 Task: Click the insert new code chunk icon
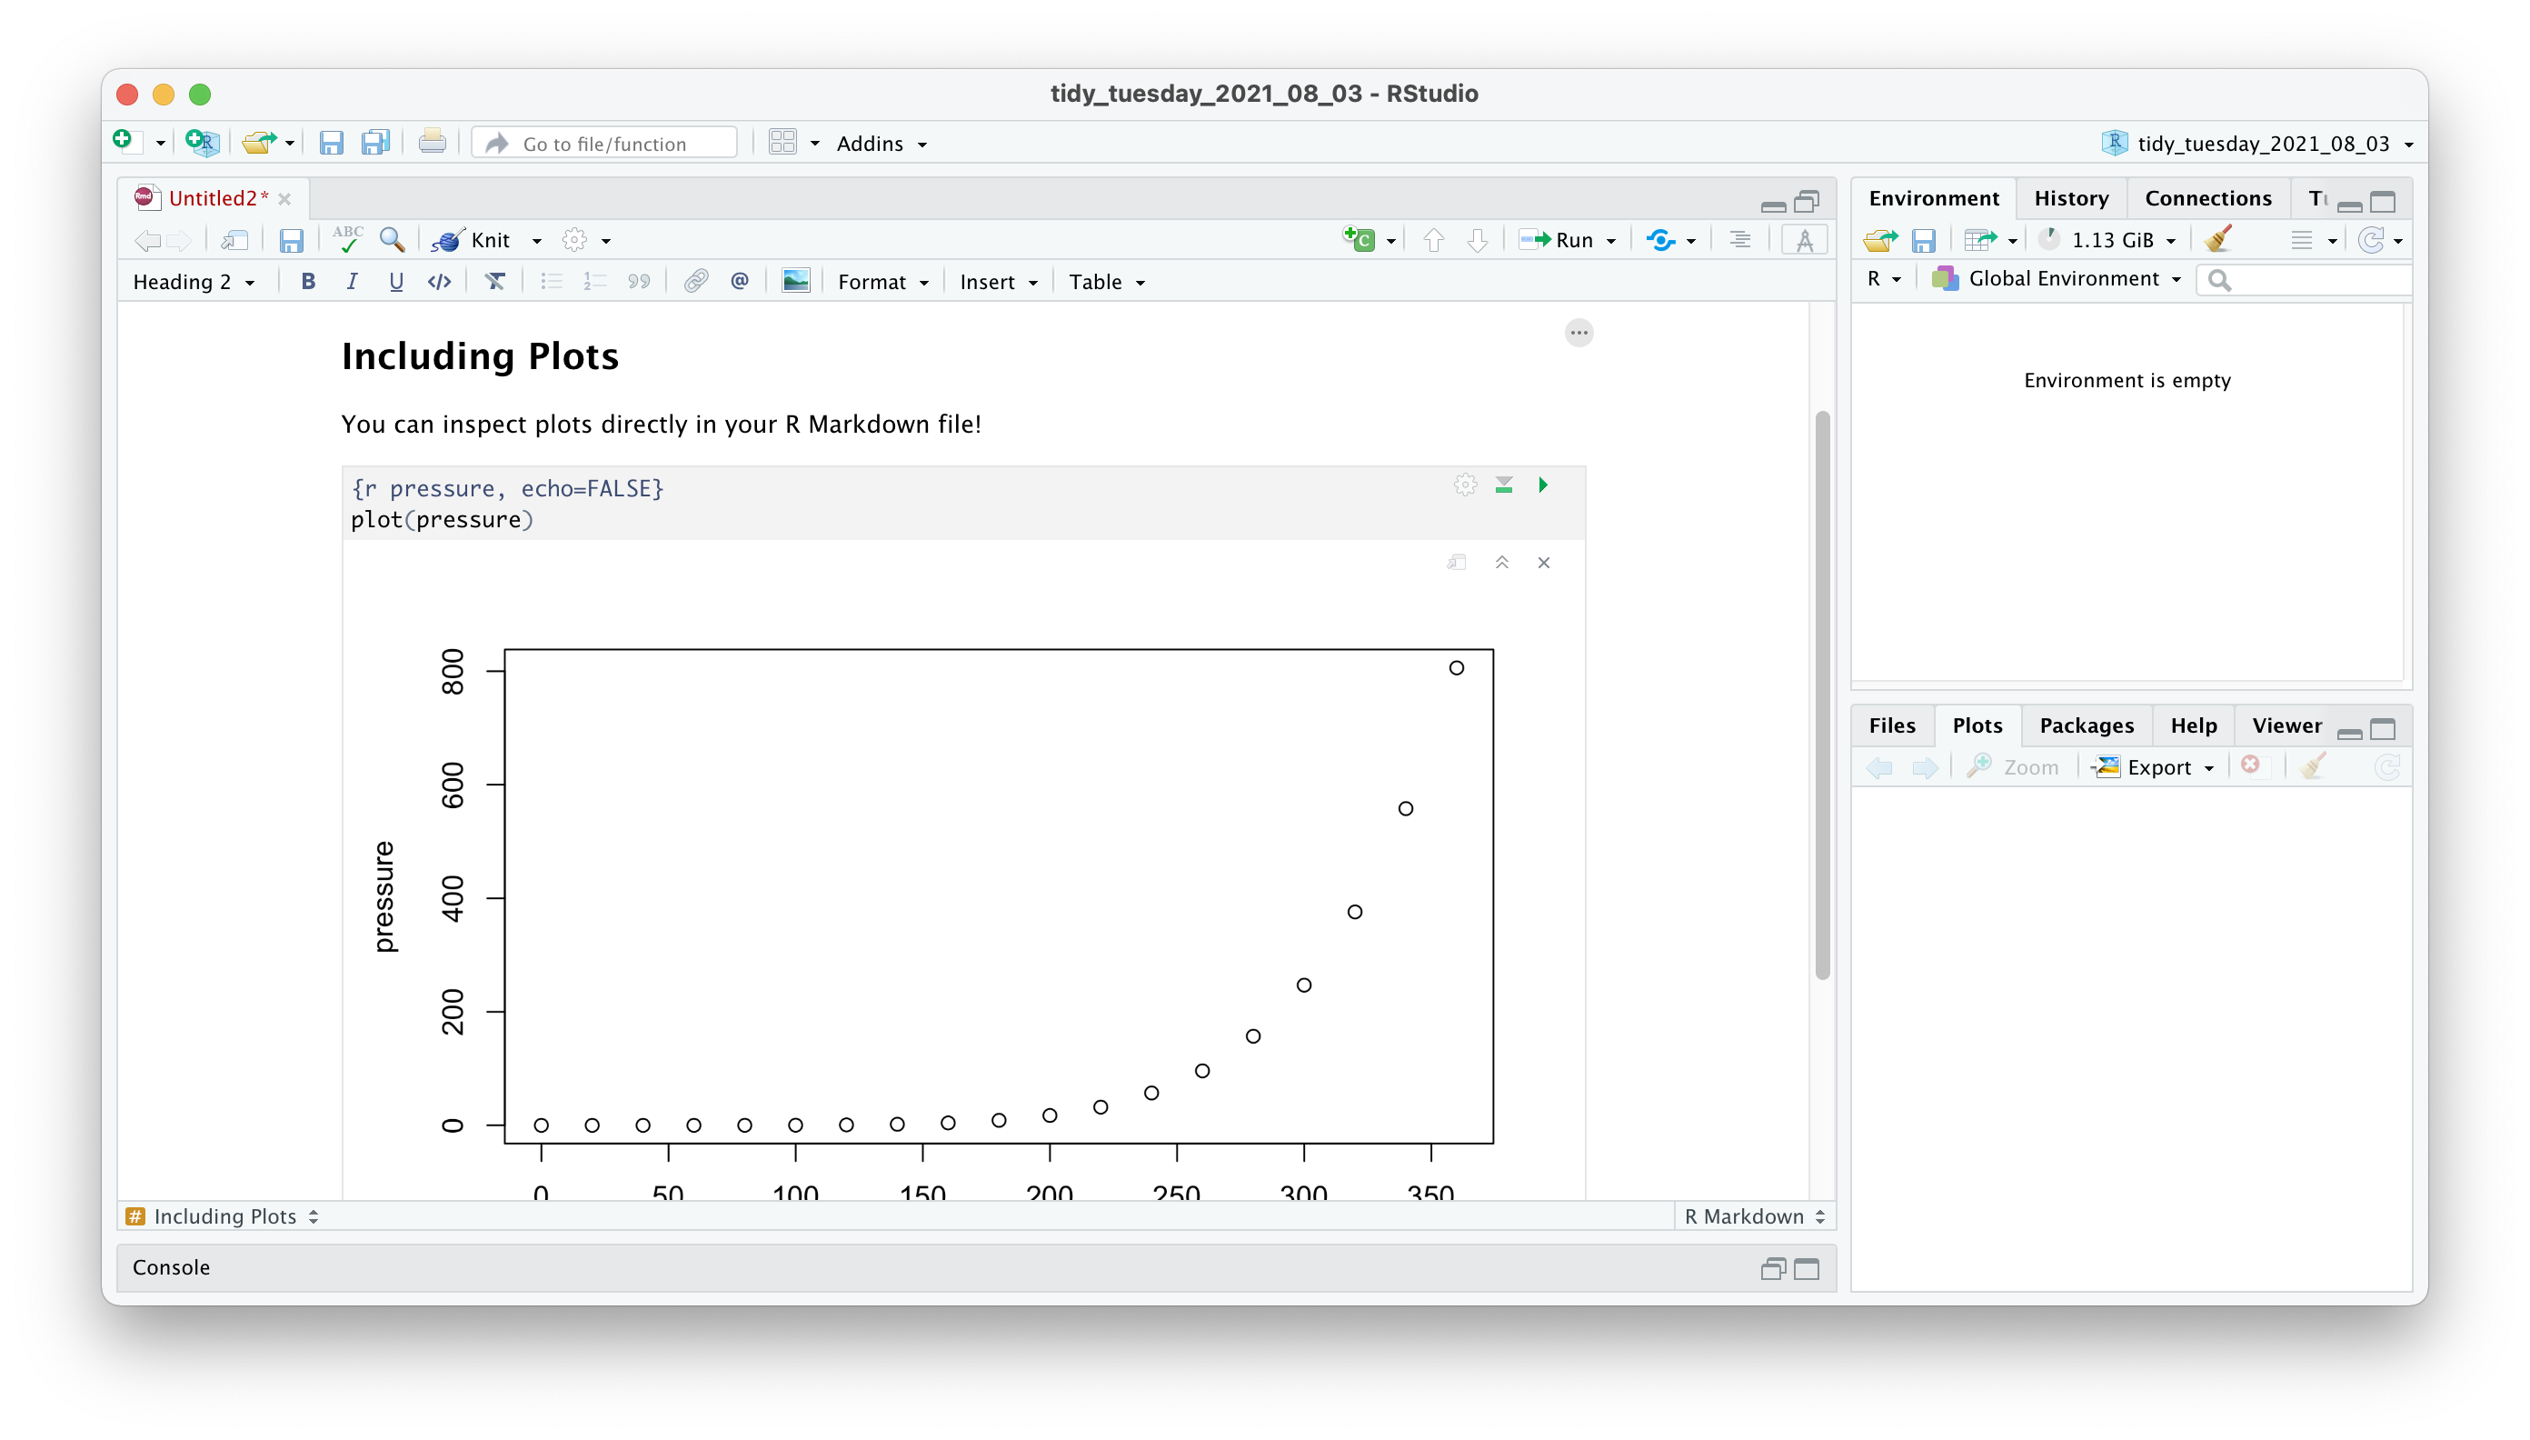pyautogui.click(x=1360, y=239)
